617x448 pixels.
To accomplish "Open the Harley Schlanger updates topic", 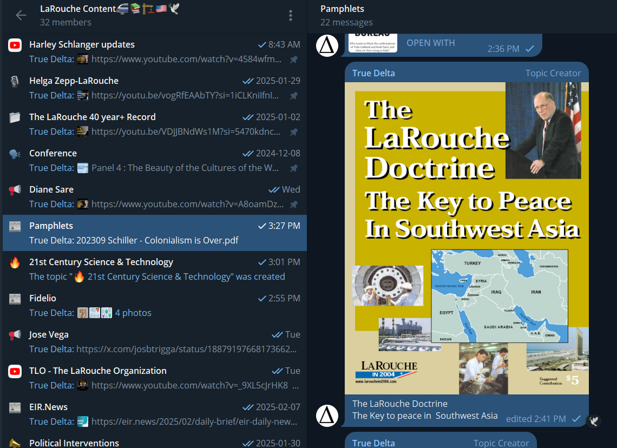I will point(155,52).
